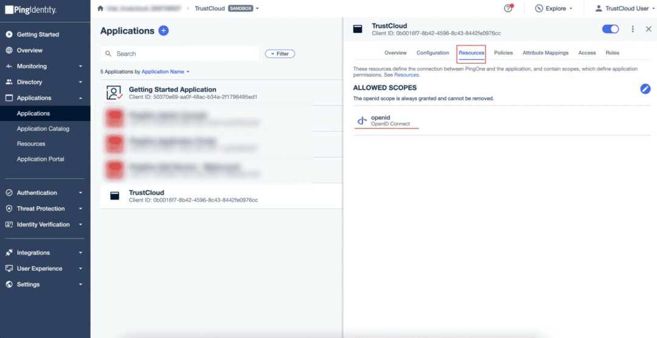The height and width of the screenshot is (338, 657).
Task: Switch to the Configuration tab
Action: tap(433, 53)
